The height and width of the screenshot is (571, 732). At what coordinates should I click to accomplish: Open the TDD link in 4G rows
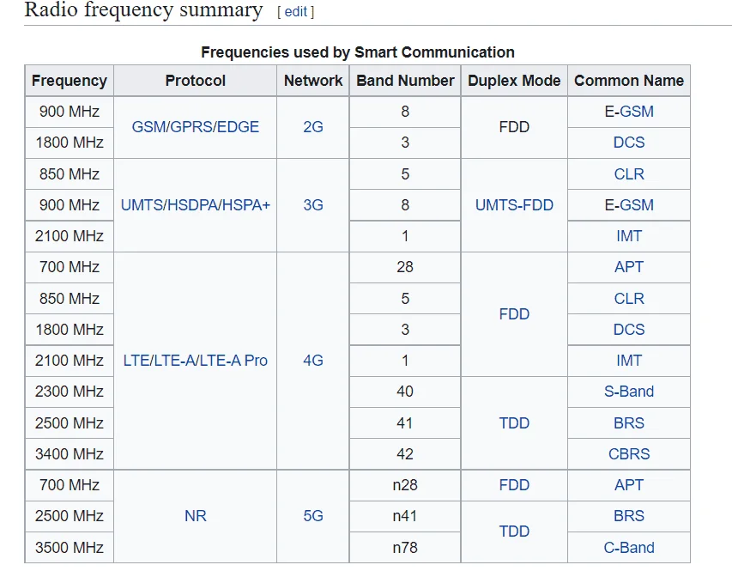[514, 422]
